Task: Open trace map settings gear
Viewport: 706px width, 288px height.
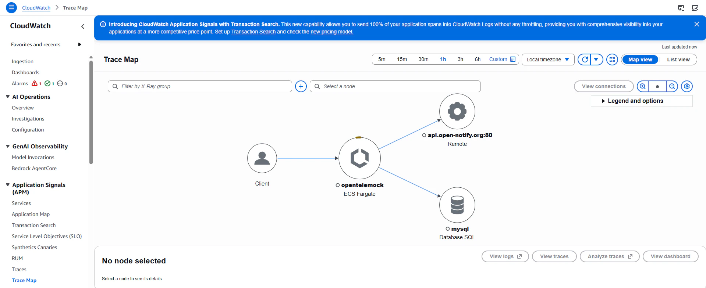Action: pos(687,86)
